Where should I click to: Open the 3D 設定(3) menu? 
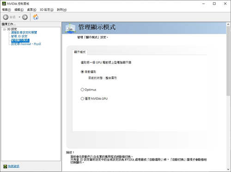click(x=47, y=10)
